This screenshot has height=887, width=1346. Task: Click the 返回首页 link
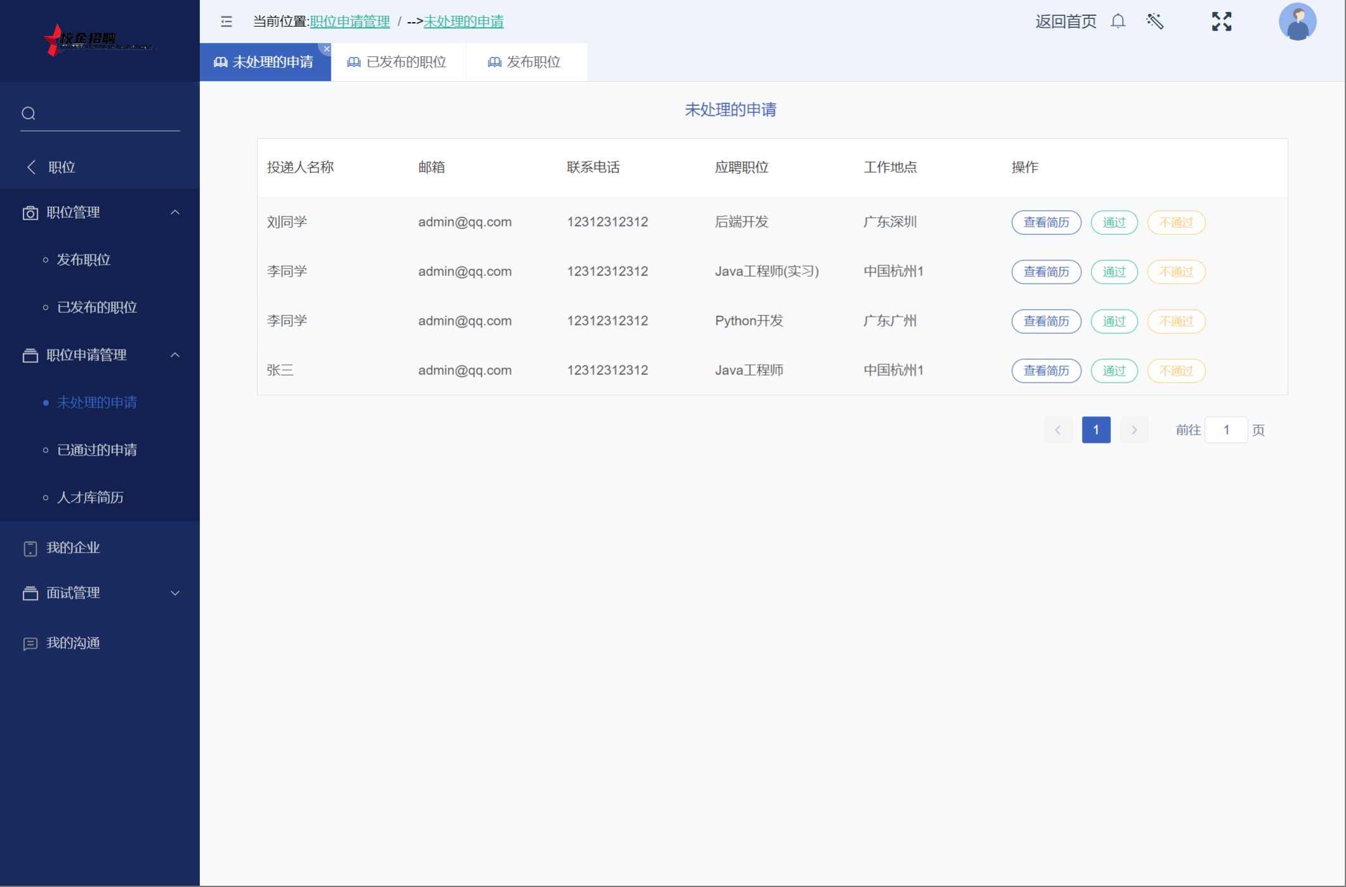[1066, 22]
